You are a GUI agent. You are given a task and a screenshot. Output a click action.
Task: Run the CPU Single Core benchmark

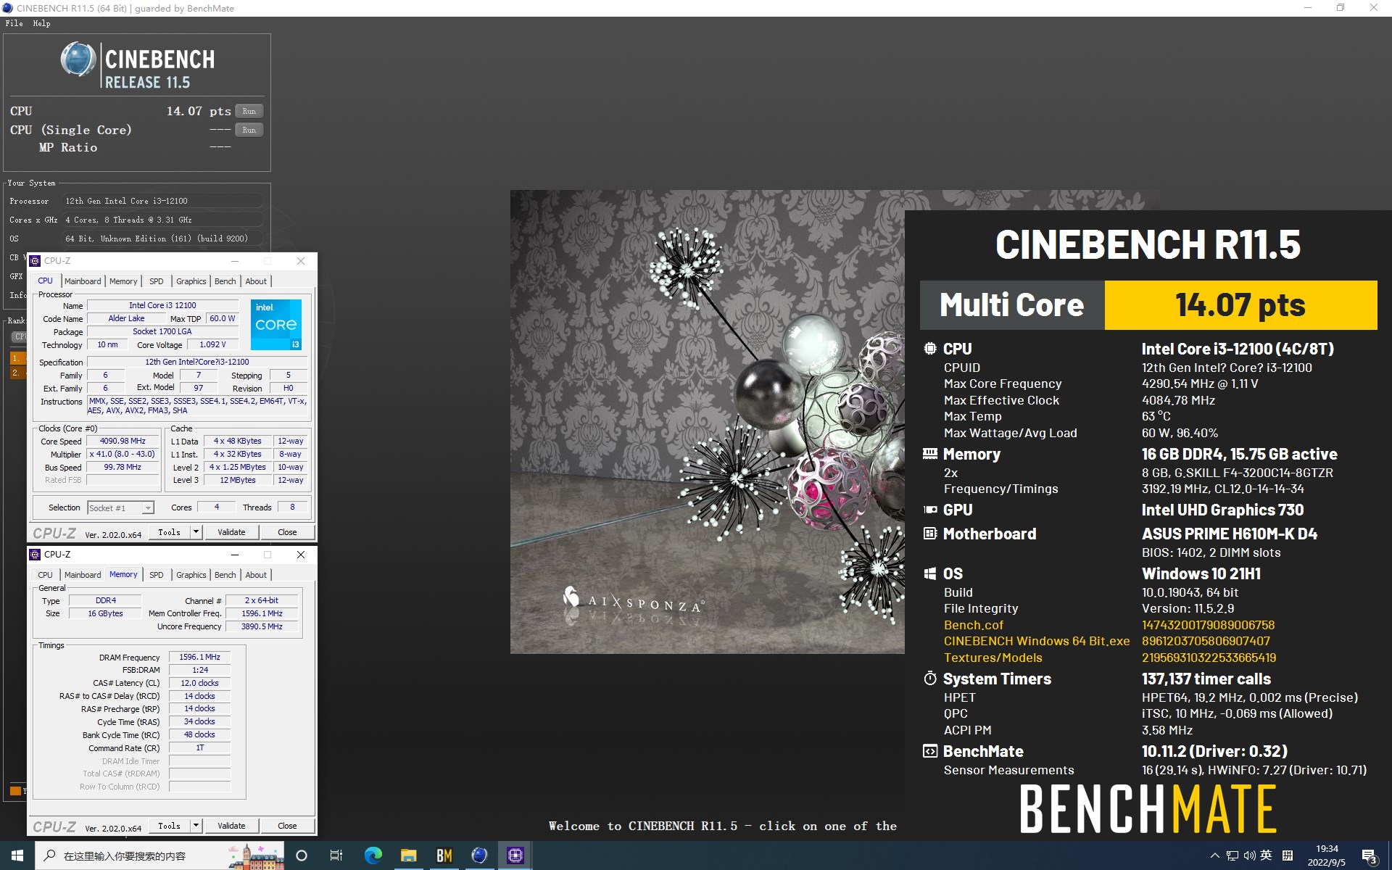(249, 130)
